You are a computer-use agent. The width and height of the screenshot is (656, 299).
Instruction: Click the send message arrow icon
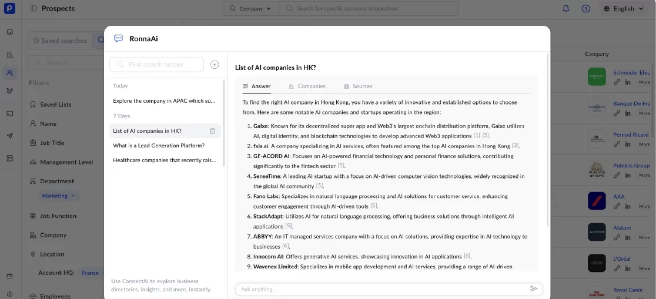pos(534,289)
